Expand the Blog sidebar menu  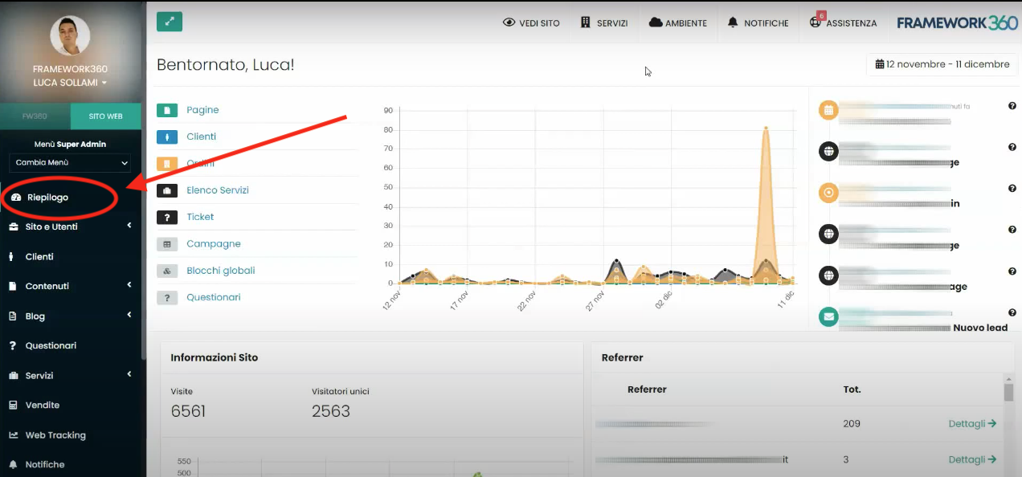point(70,316)
